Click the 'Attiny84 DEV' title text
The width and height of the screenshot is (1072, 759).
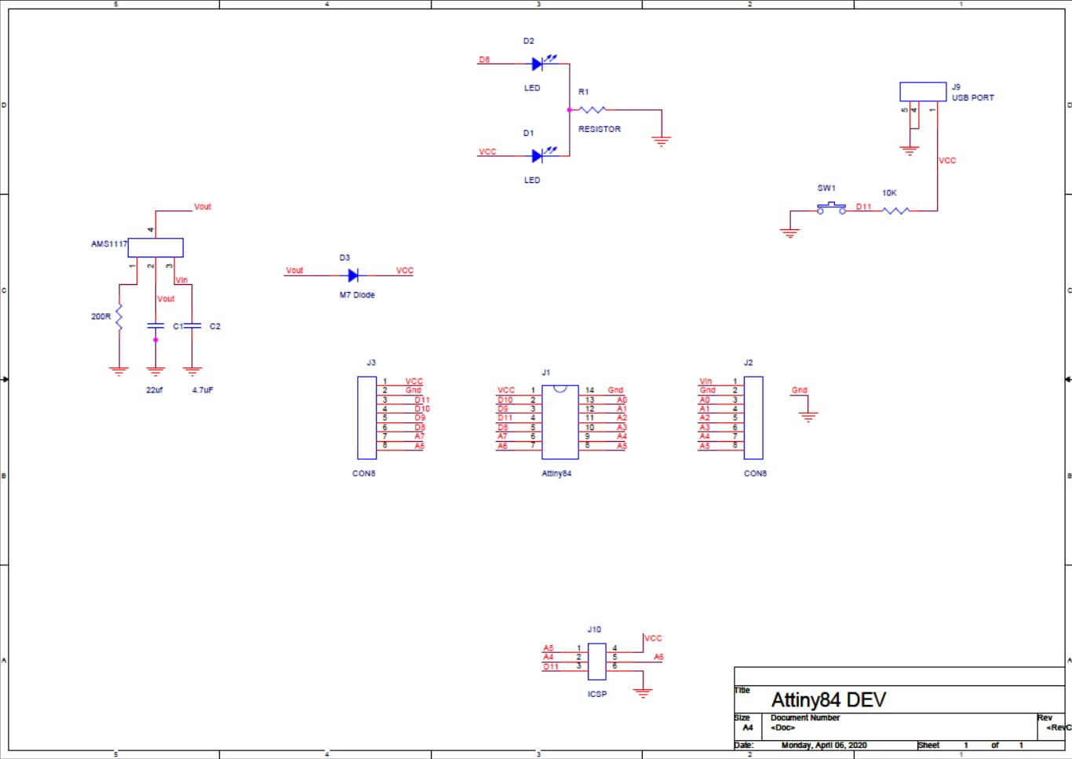click(829, 700)
